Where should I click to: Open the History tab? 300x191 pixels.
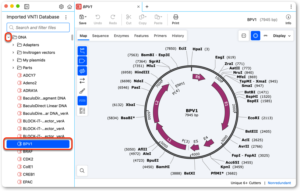(x=178, y=36)
